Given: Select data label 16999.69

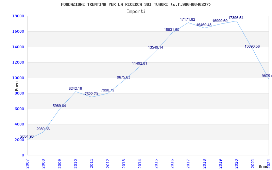Looking at the screenshot, I should 220,21.
